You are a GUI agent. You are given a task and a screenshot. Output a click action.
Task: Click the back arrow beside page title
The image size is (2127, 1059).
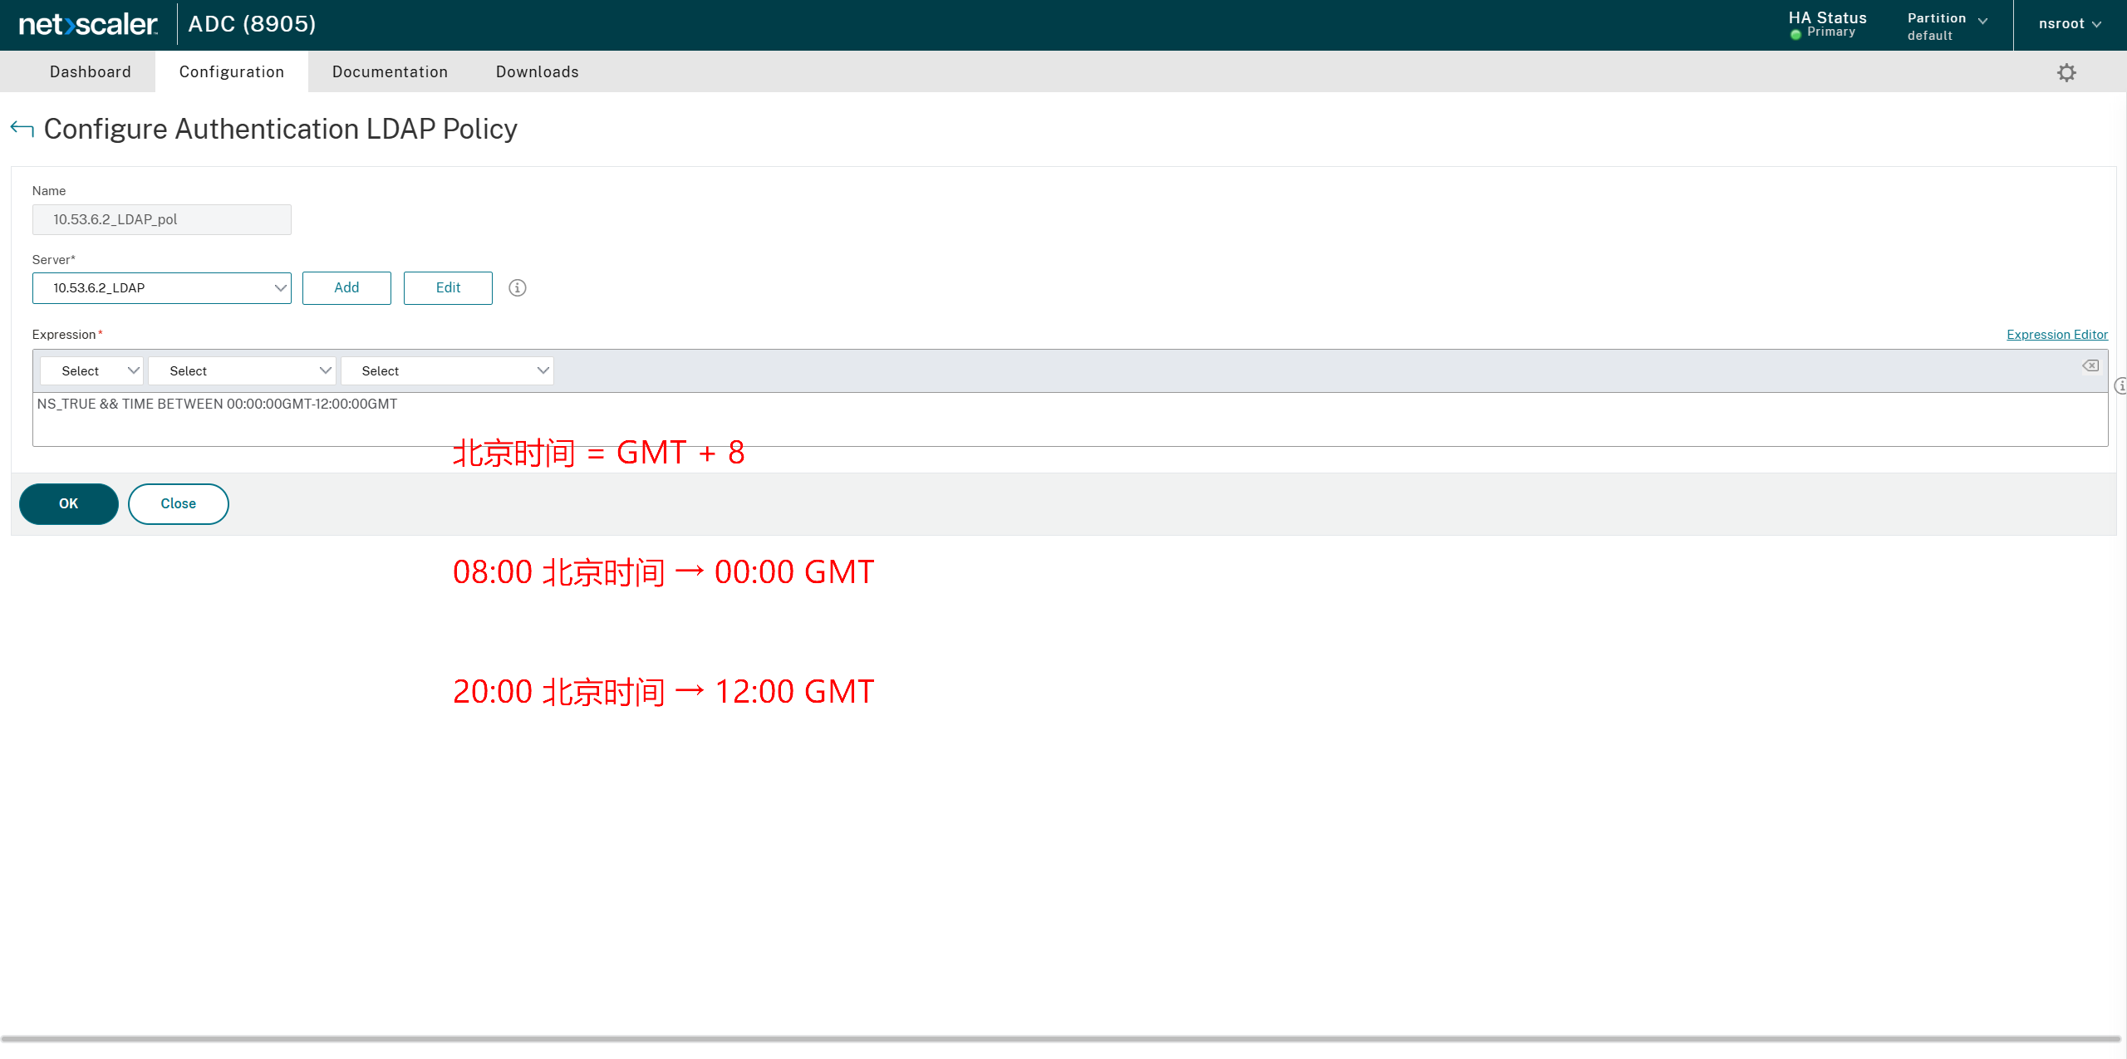tap(22, 129)
